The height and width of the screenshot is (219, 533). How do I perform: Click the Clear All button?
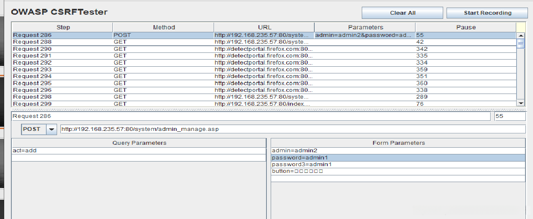coord(402,13)
